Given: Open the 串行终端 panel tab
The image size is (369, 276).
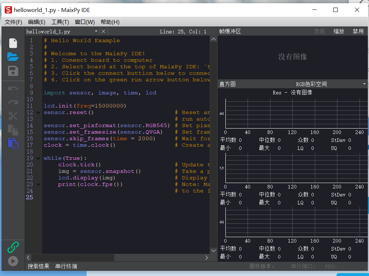Looking at the screenshot, I should (66, 266).
